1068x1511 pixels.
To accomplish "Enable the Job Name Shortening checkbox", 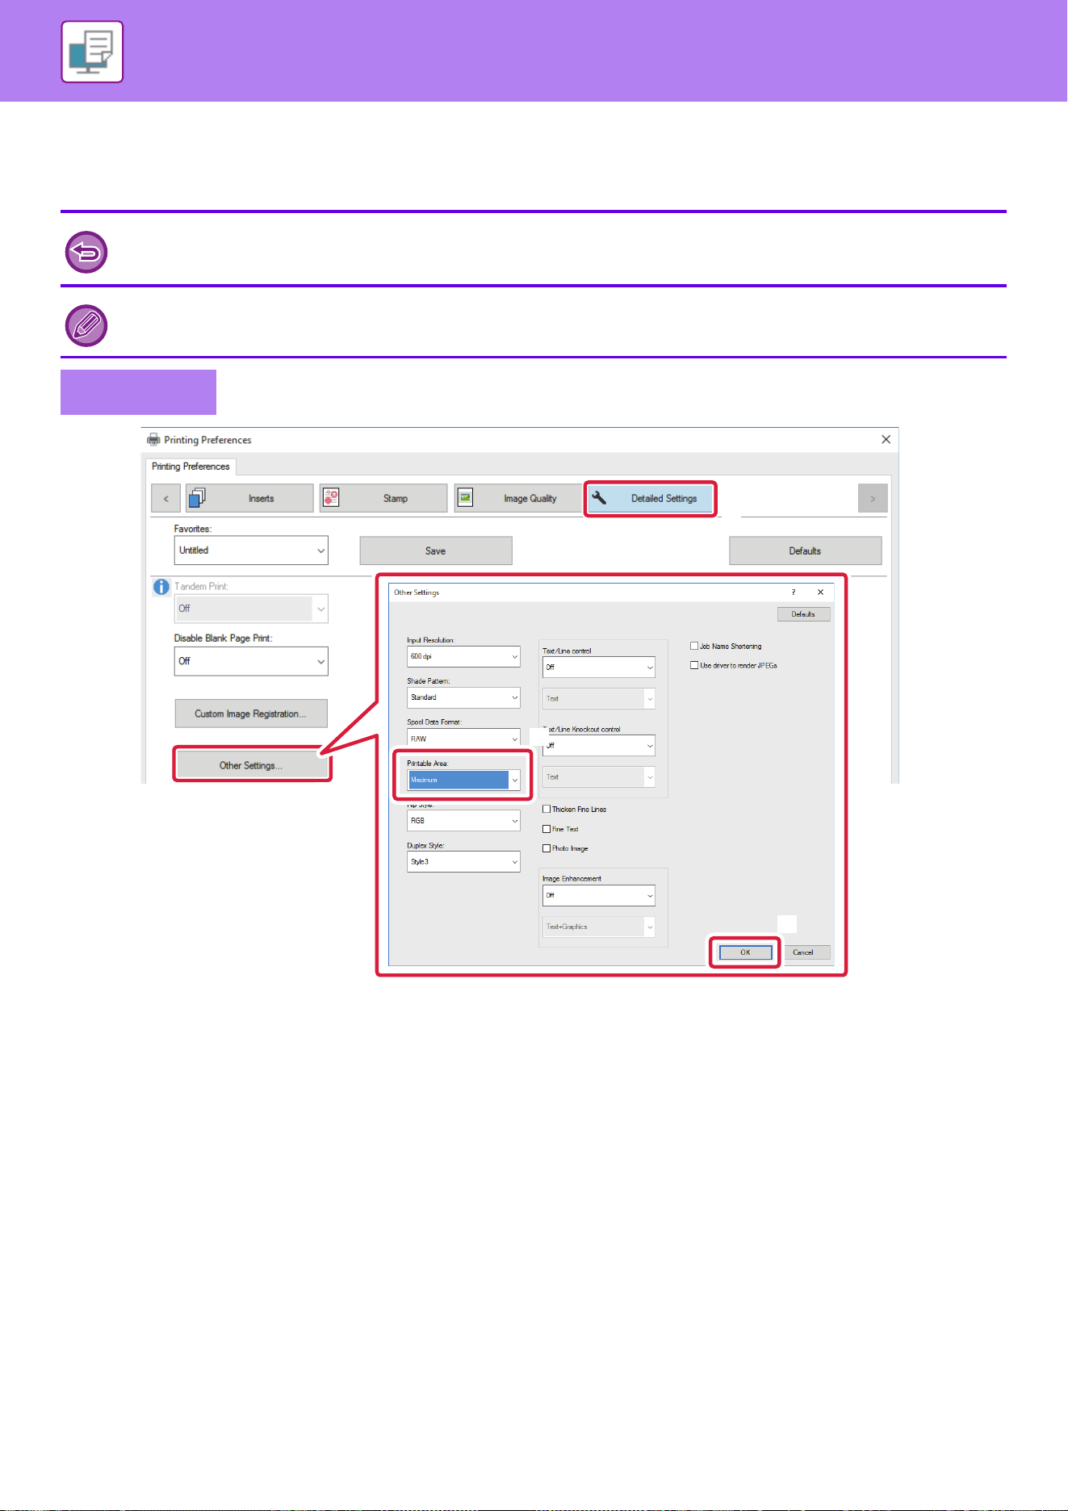I will [x=694, y=646].
